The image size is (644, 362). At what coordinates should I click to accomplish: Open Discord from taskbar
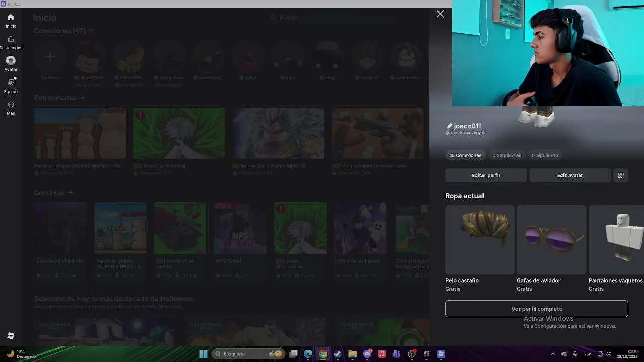coord(367,354)
